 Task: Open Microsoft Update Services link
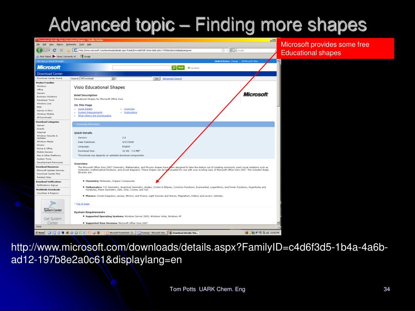[51, 170]
